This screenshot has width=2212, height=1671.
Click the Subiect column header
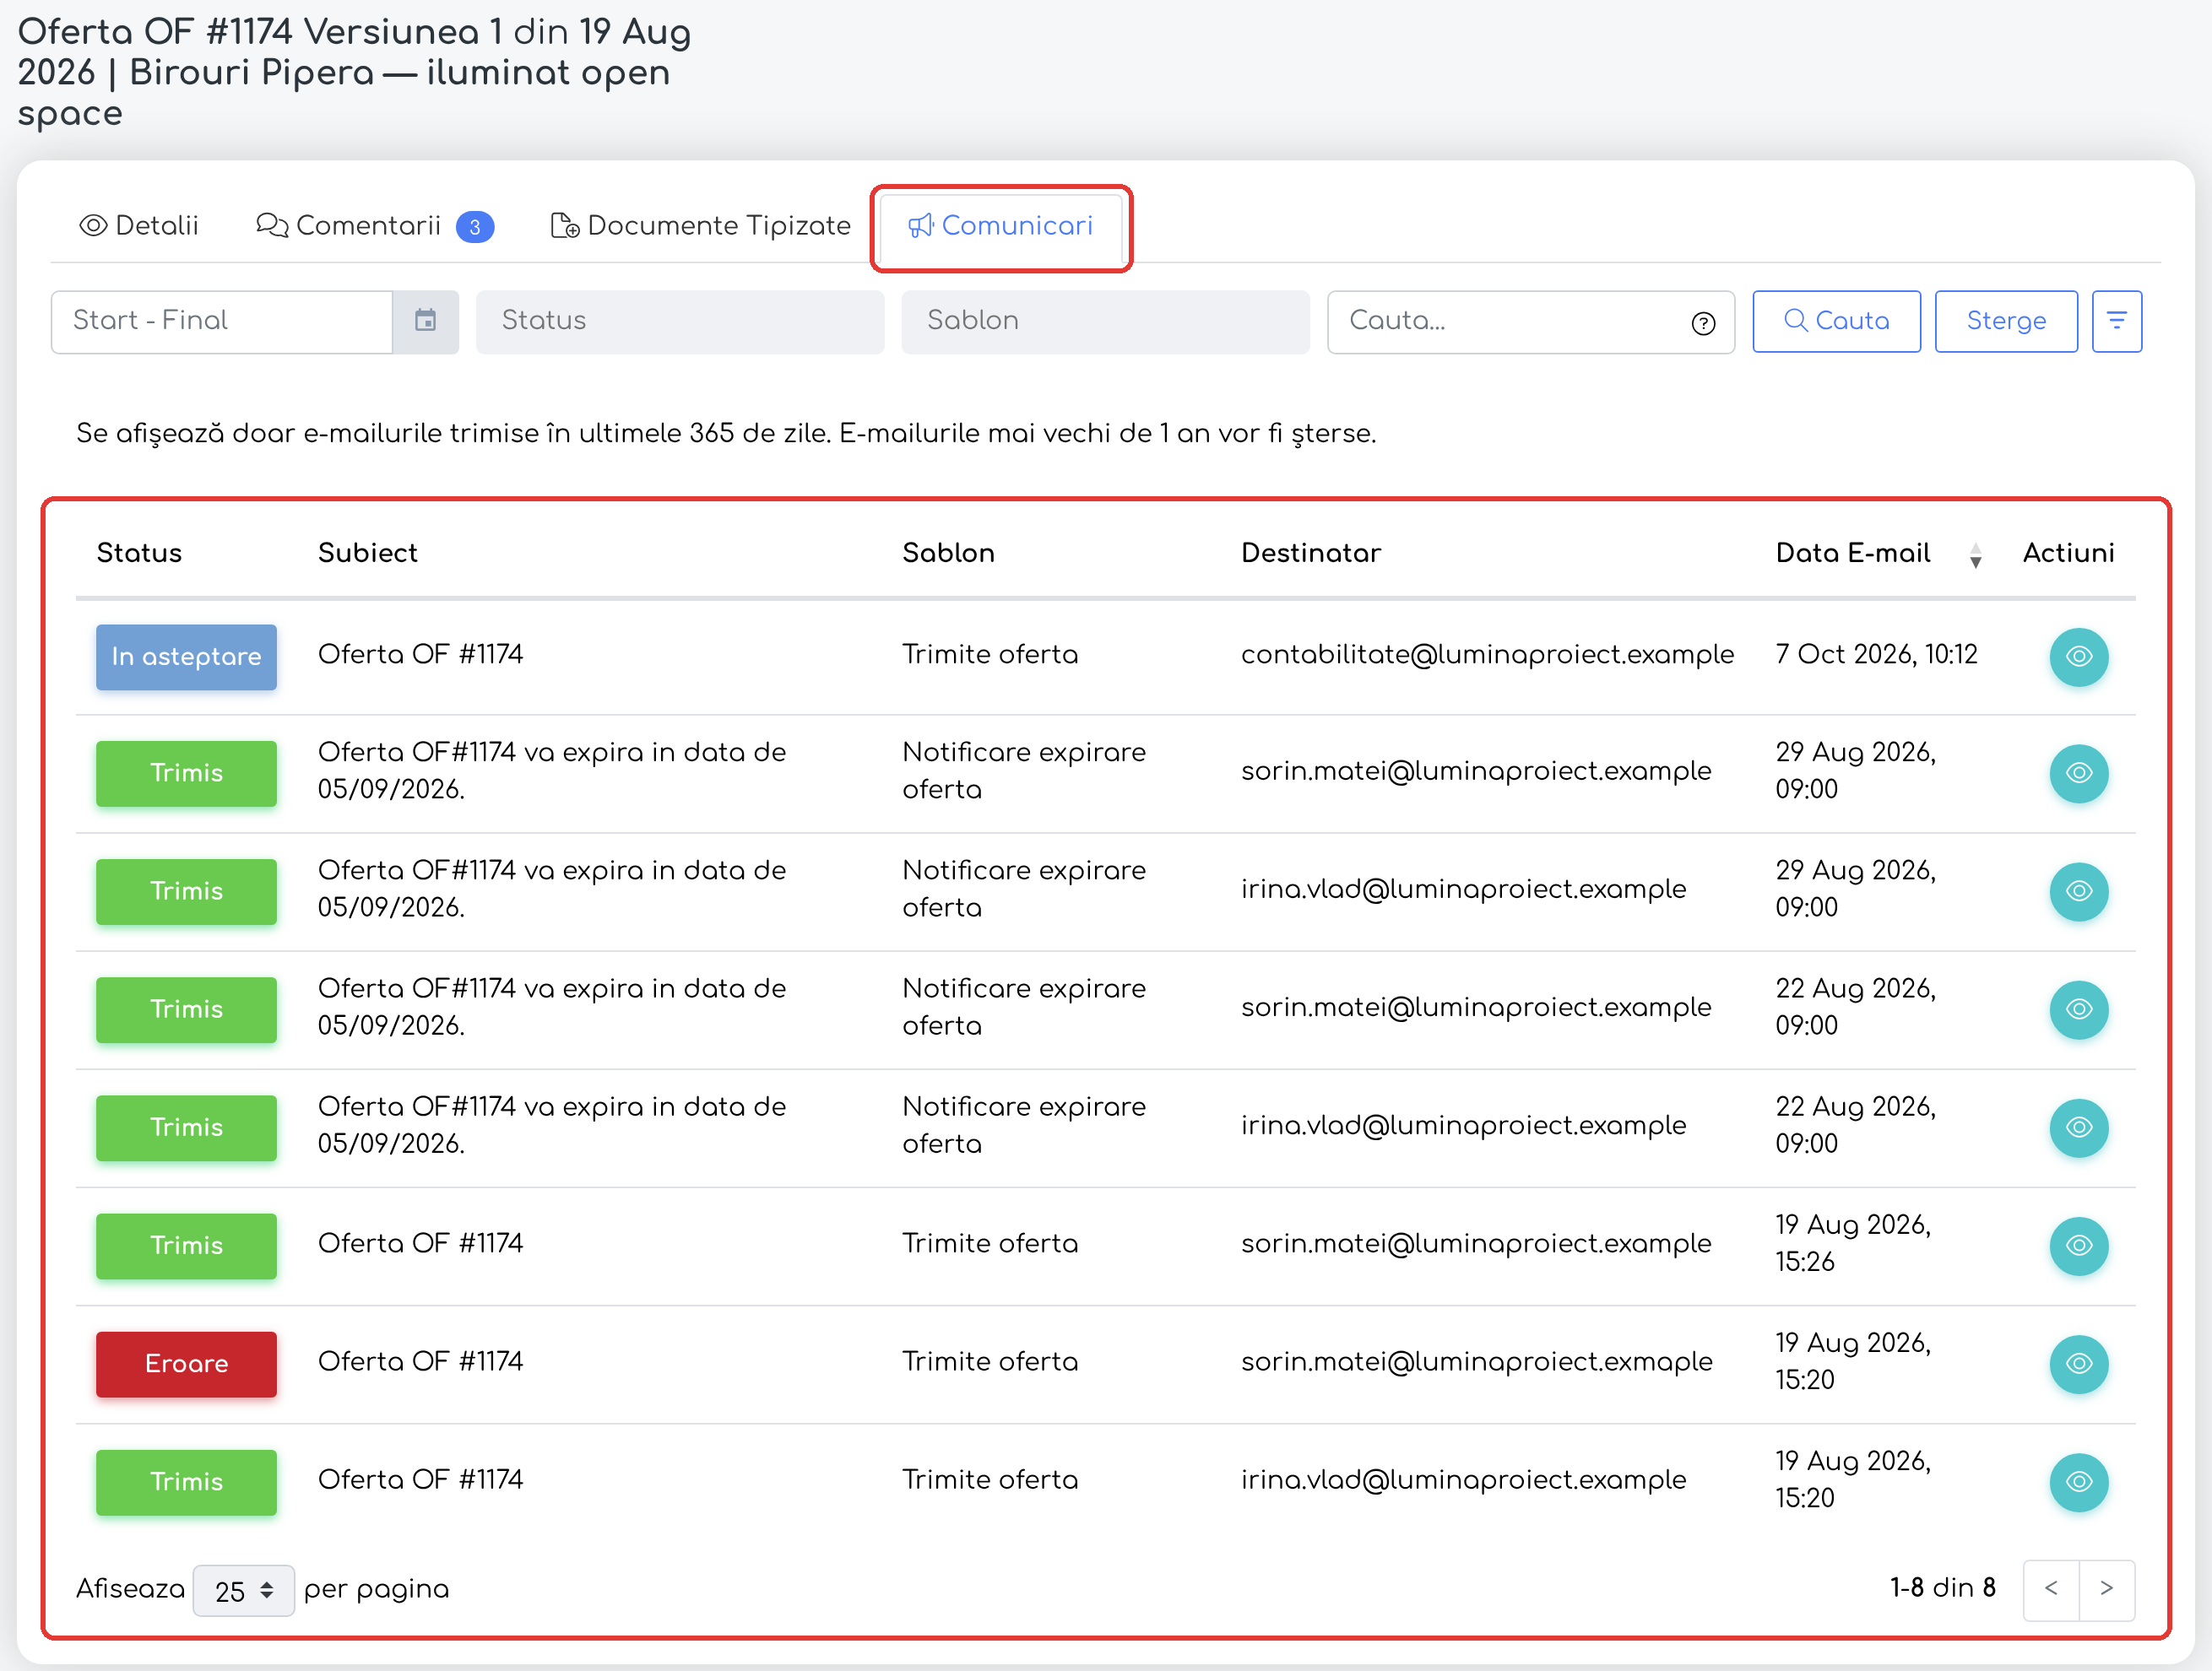[x=368, y=553]
